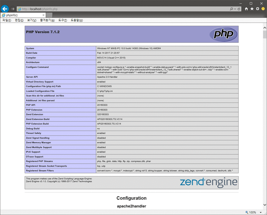This screenshot has height=215, width=267.
Task: Click the 'PHP API' row label
Action: click(x=31, y=105)
